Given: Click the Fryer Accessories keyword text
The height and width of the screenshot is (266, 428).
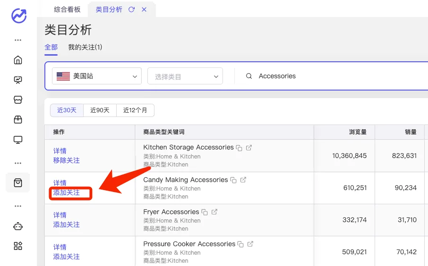Looking at the screenshot, I should pyautogui.click(x=171, y=212).
